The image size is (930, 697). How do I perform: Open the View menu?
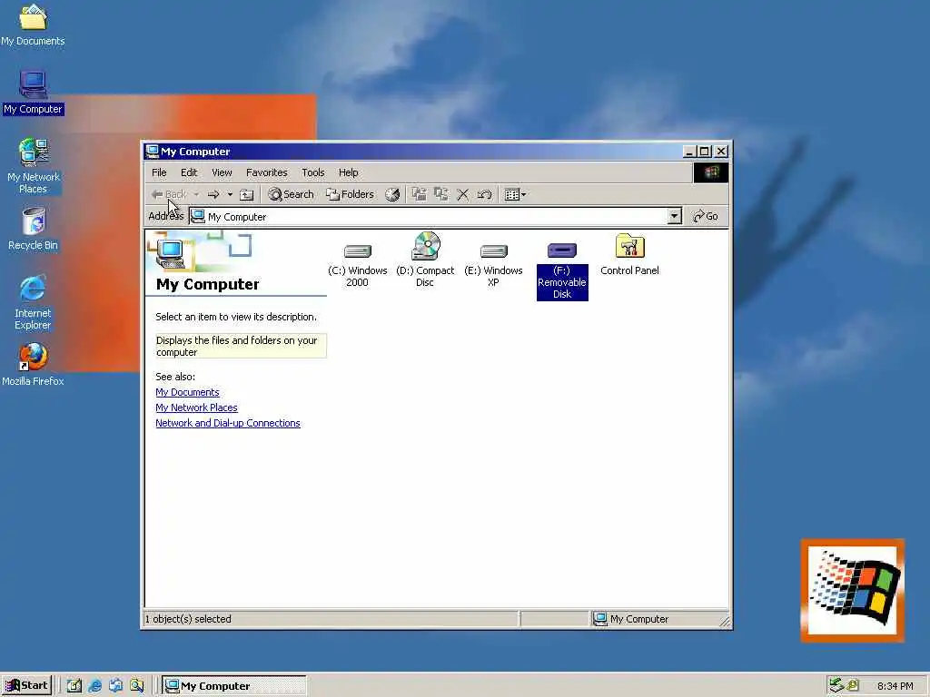[222, 172]
